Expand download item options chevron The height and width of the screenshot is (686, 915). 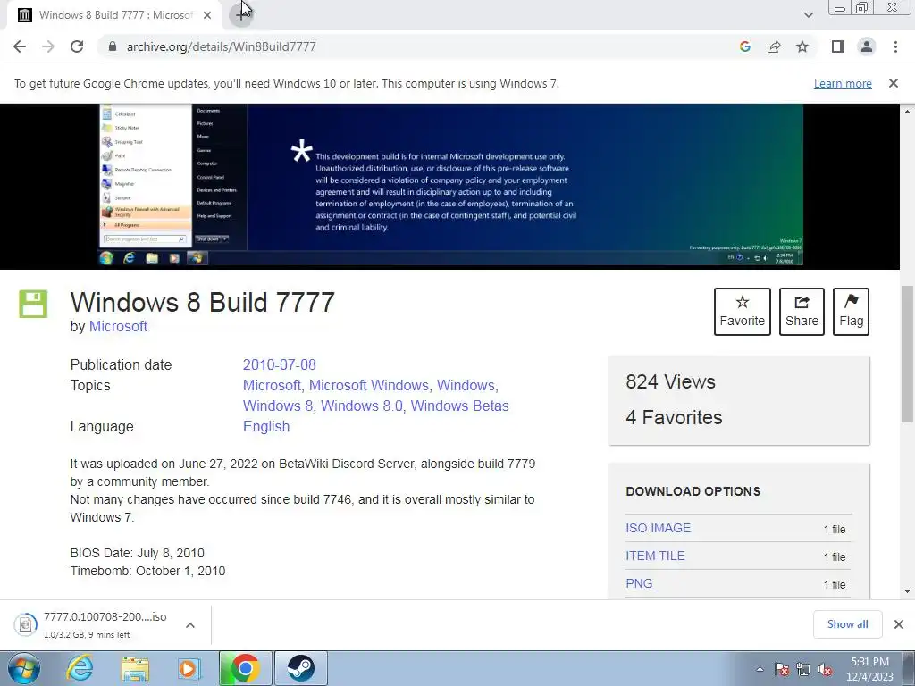190,625
